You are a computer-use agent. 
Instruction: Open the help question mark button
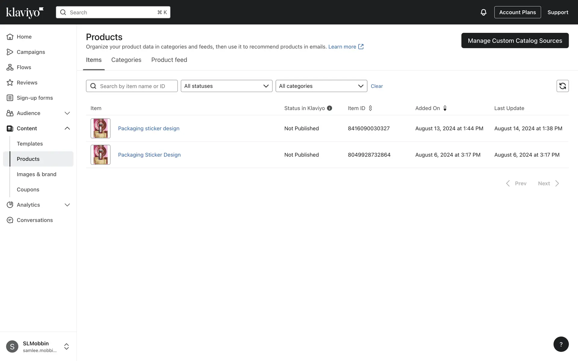click(561, 344)
